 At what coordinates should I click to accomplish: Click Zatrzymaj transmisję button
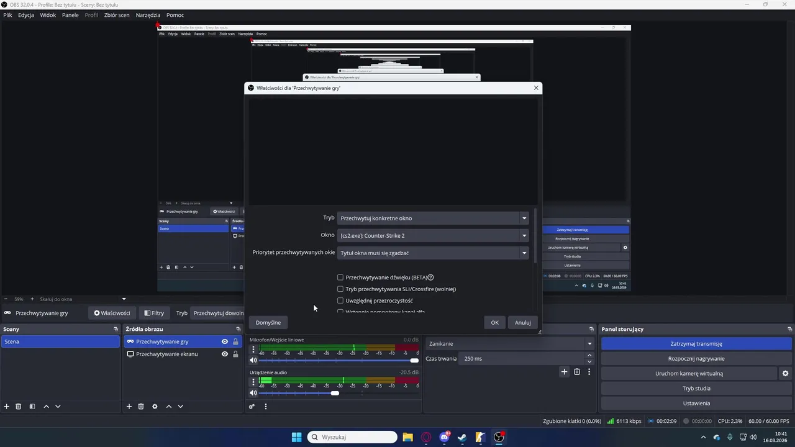pos(696,343)
